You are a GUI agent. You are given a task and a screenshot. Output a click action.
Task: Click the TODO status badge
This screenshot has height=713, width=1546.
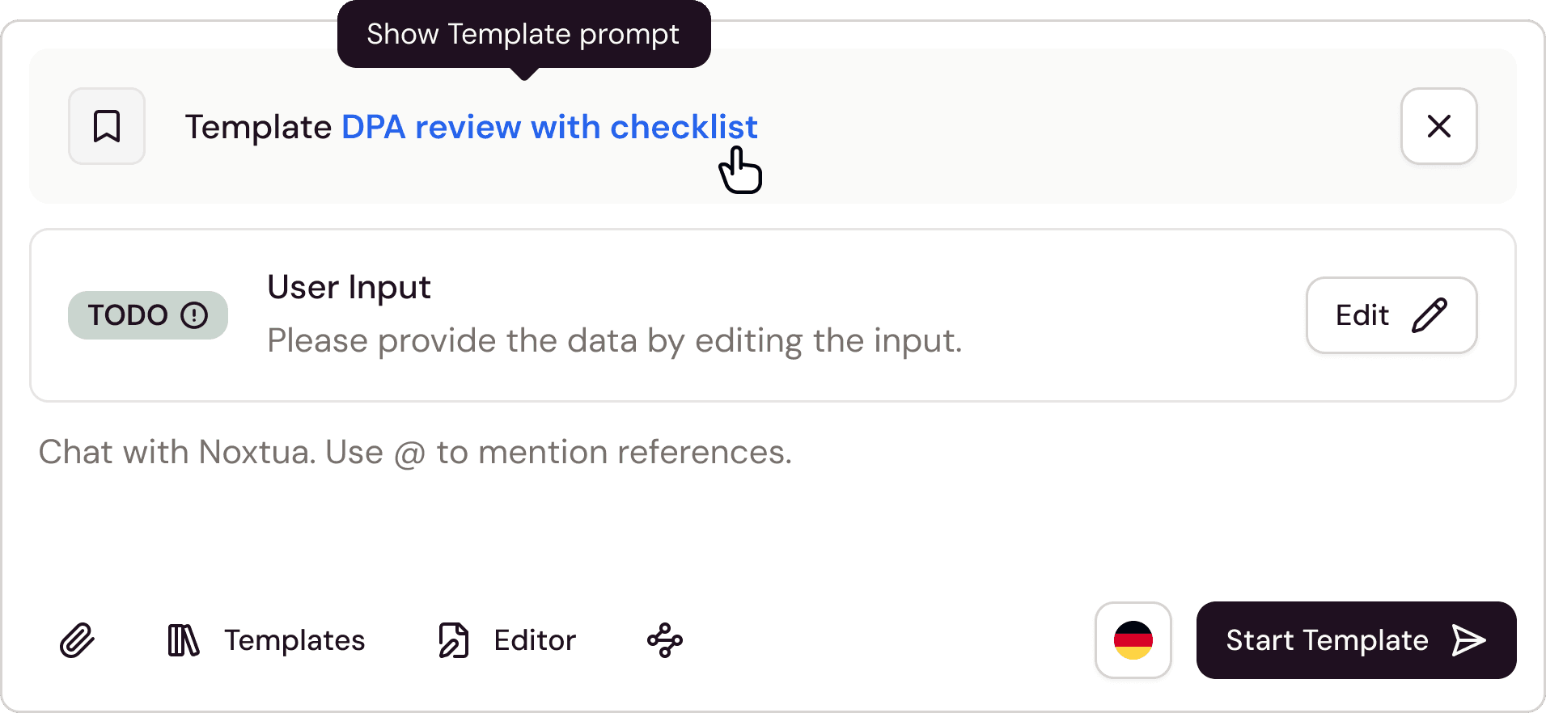point(148,315)
